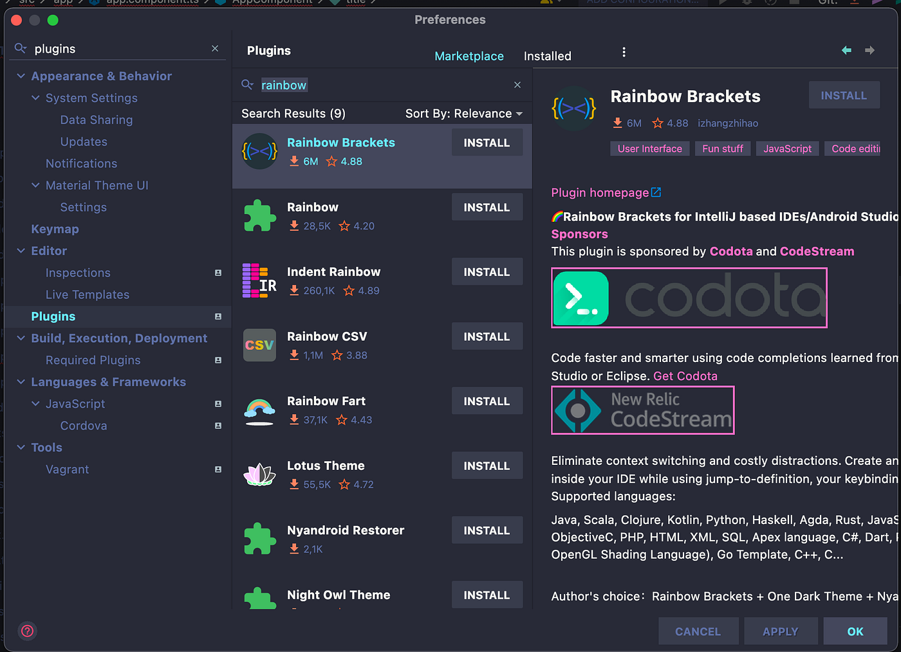The height and width of the screenshot is (652, 901).
Task: Switch to the Marketplace tab
Action: (x=469, y=56)
